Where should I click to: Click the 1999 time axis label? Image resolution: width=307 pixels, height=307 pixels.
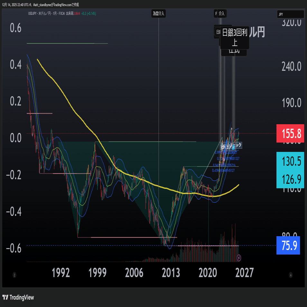click(98, 273)
